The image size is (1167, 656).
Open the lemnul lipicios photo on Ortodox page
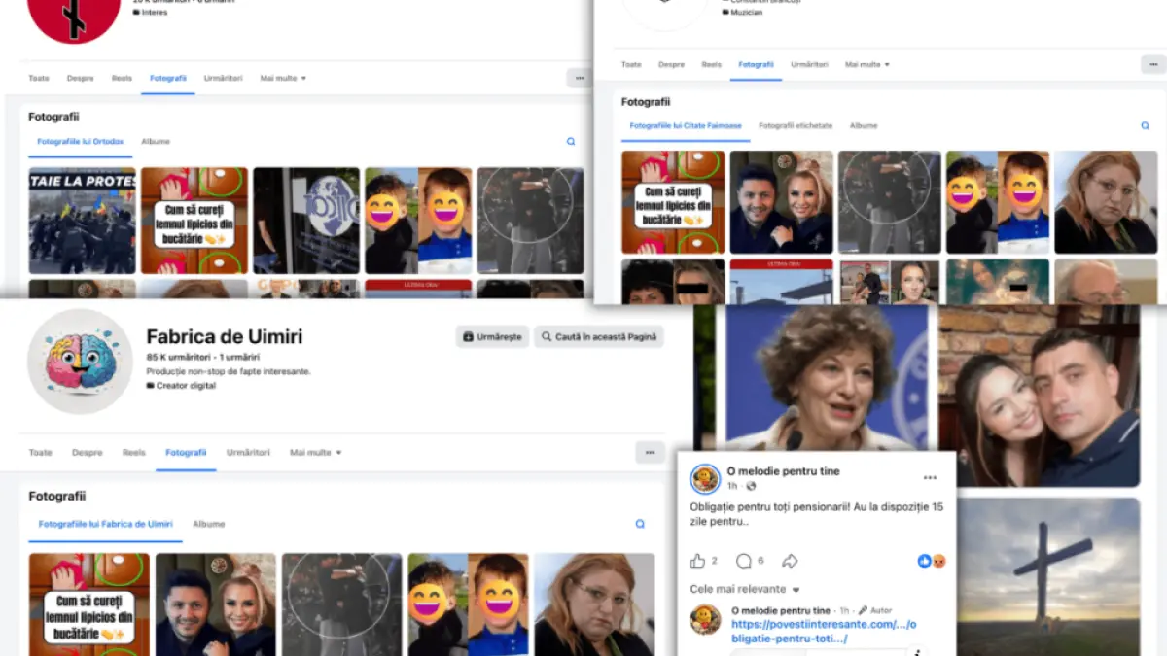[x=194, y=221]
